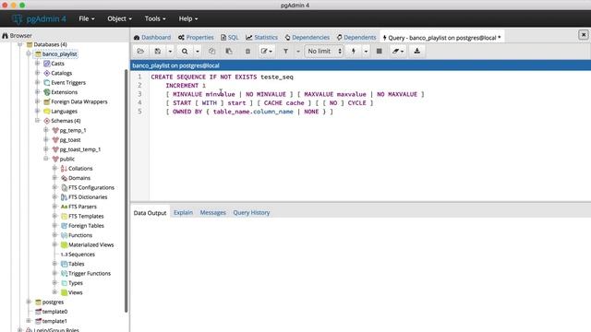Viewport: 591px width, 332px height.
Task: Open filter options dropdown arrow
Action: pos(297,52)
